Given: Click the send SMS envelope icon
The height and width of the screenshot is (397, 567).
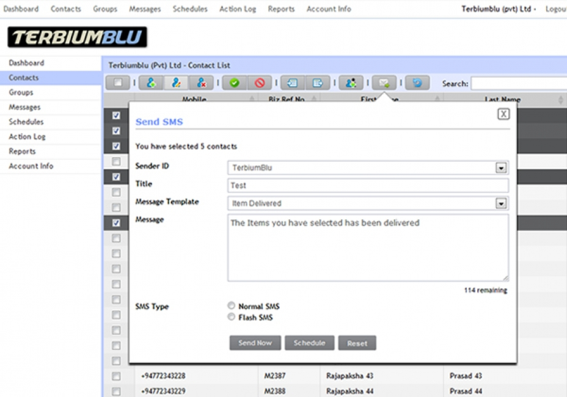Looking at the screenshot, I should [x=384, y=83].
